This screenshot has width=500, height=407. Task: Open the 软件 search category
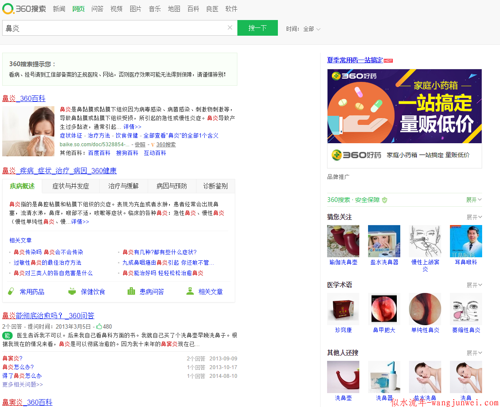(232, 9)
